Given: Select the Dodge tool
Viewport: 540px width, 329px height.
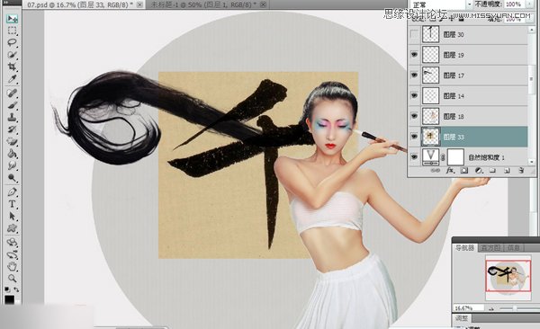Looking at the screenshot, I should pos(13,178).
